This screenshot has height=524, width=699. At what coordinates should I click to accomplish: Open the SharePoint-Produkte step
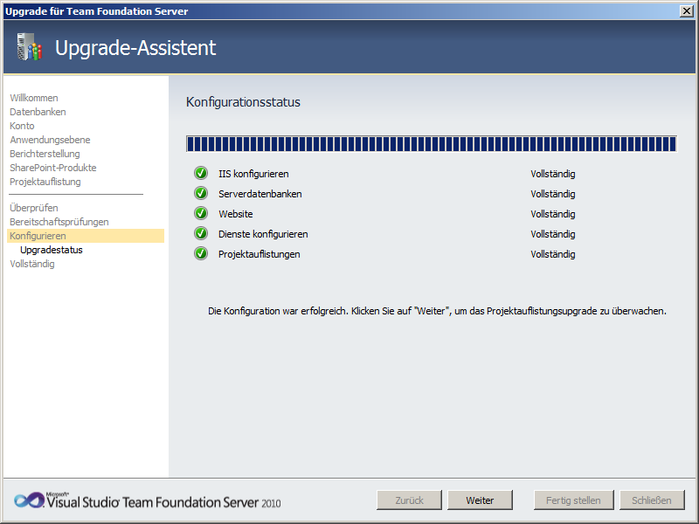tap(53, 168)
